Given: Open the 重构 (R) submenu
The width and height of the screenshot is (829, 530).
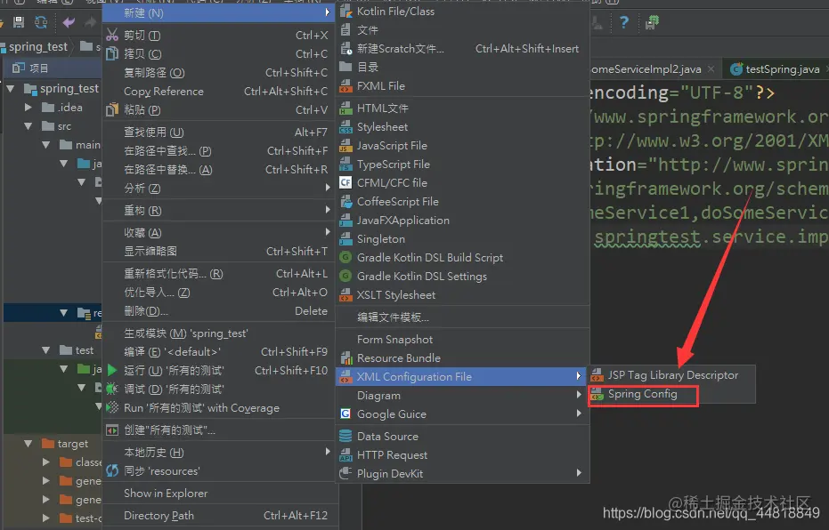Looking at the screenshot, I should tap(218, 210).
